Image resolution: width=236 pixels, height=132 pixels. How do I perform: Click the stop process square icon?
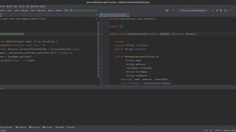(232, 11)
